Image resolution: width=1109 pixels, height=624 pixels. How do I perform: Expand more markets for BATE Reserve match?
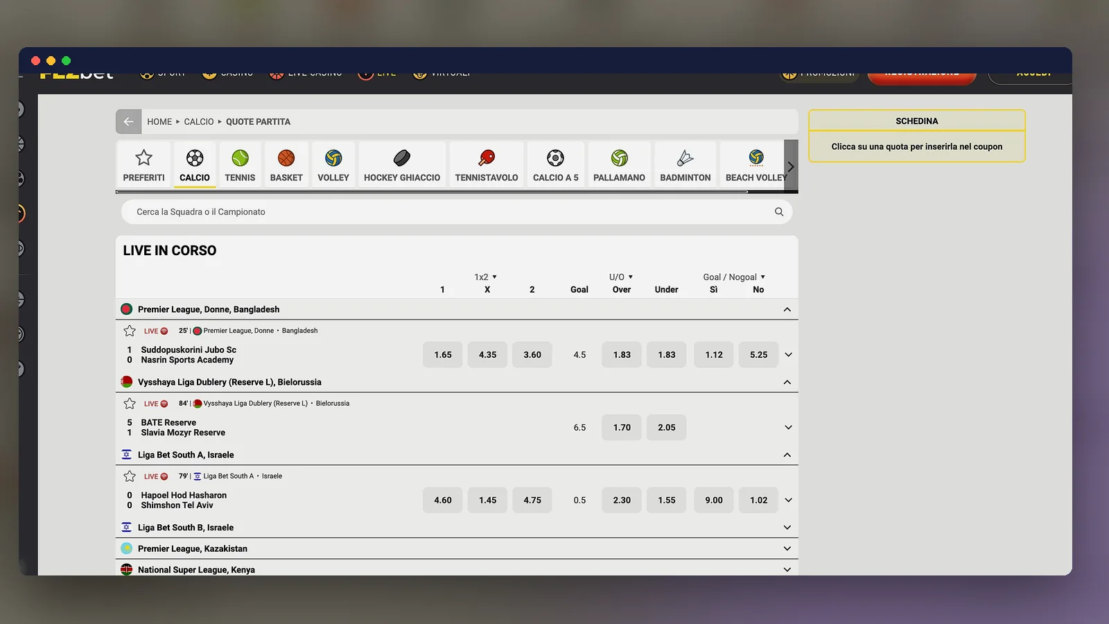pos(788,428)
